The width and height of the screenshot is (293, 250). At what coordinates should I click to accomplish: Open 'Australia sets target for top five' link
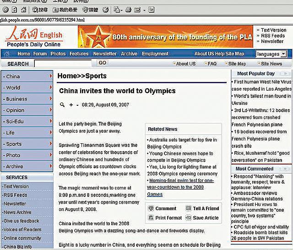point(182,143)
